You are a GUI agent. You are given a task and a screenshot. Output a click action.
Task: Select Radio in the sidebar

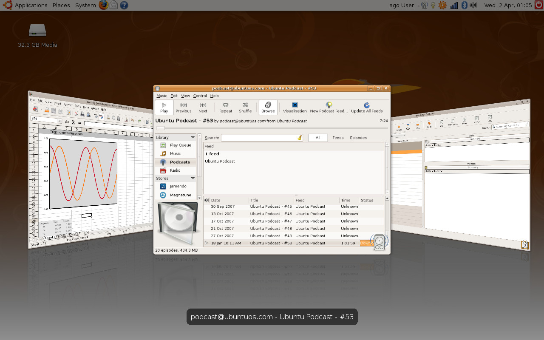point(175,170)
